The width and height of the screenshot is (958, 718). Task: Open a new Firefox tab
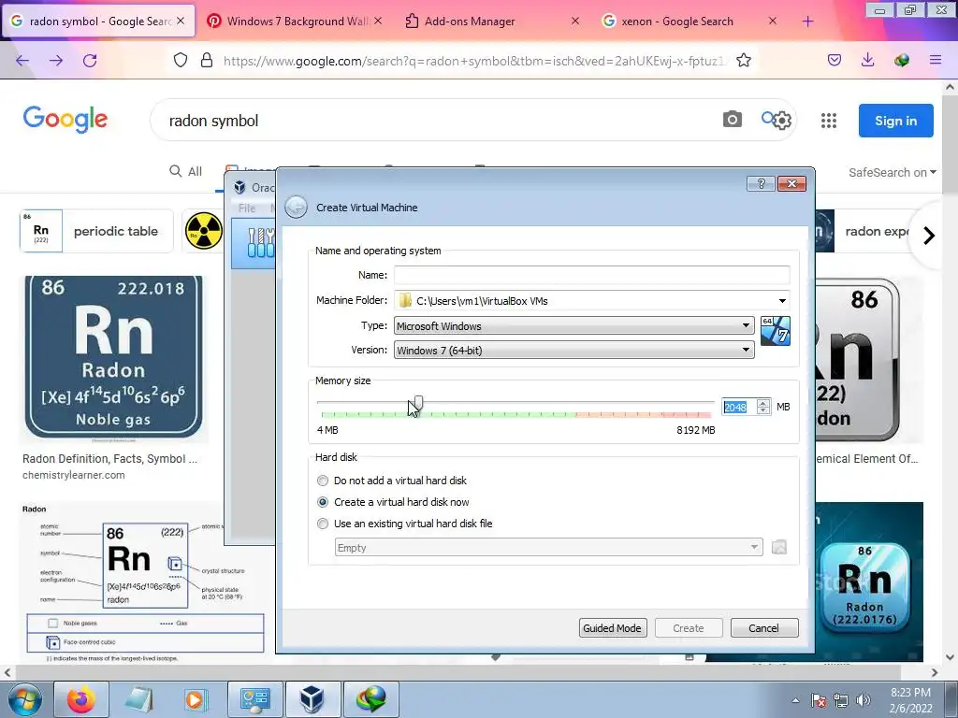coord(807,22)
